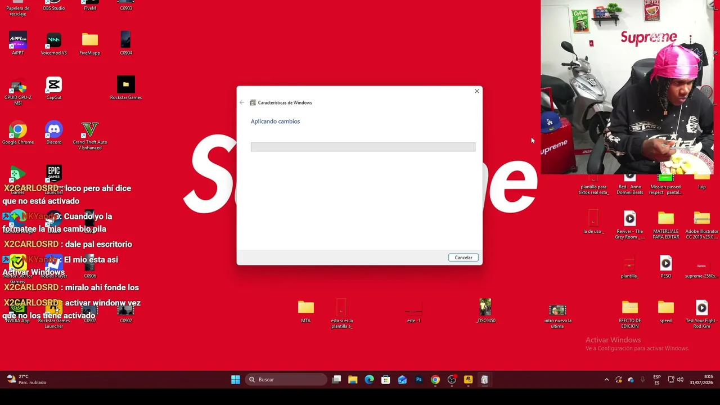Open Rockstar Games Launcher taskbar icon

coord(468,380)
